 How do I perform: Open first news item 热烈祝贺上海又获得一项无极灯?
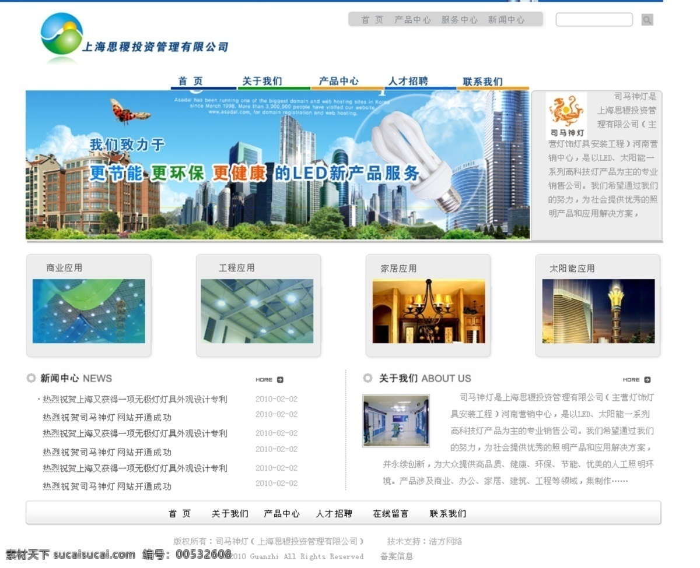(135, 400)
